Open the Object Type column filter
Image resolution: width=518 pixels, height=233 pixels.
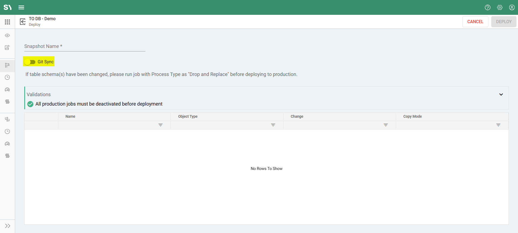(273, 125)
